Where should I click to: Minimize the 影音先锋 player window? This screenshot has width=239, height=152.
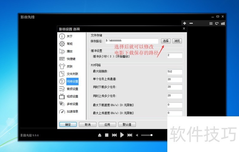click(213, 17)
